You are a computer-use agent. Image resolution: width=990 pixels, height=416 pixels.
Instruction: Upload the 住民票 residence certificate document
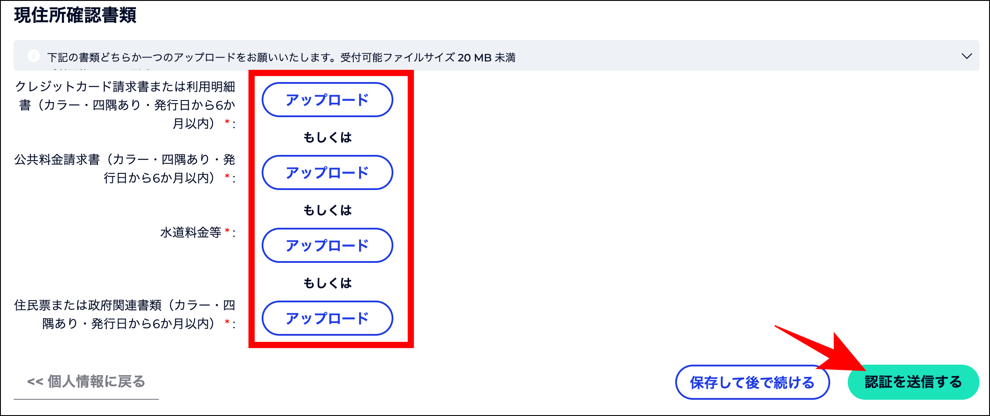pos(328,318)
